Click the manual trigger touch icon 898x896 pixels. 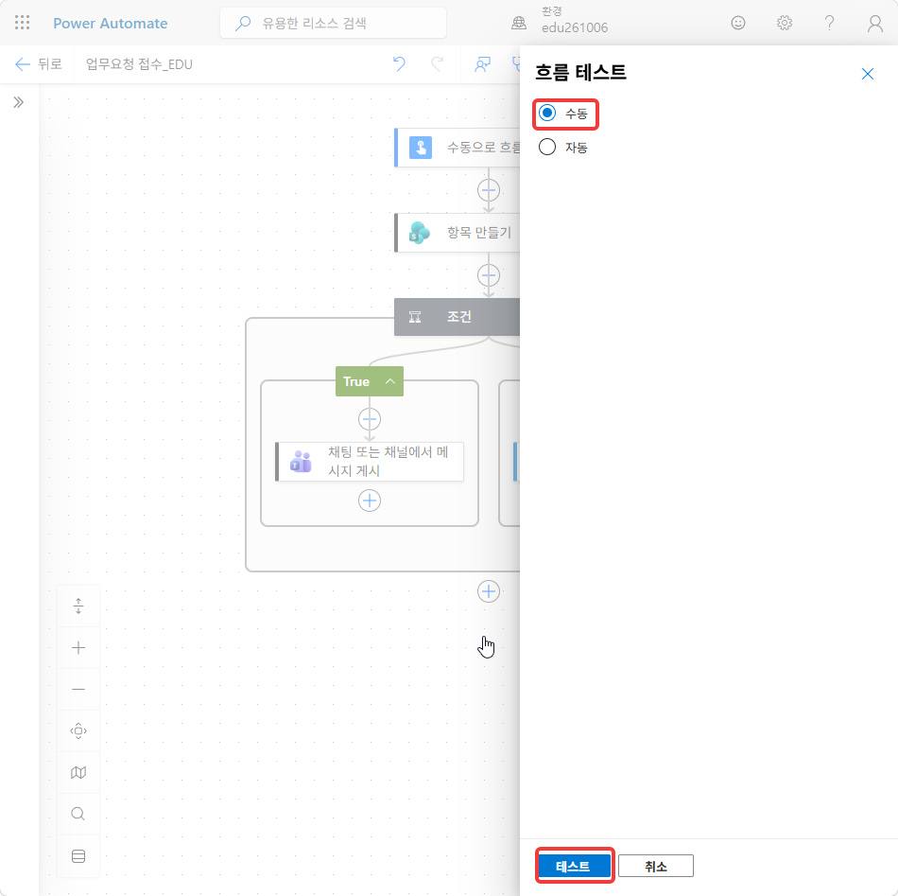pos(421,148)
